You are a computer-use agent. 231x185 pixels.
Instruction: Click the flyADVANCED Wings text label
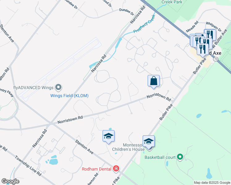(x=33, y=88)
